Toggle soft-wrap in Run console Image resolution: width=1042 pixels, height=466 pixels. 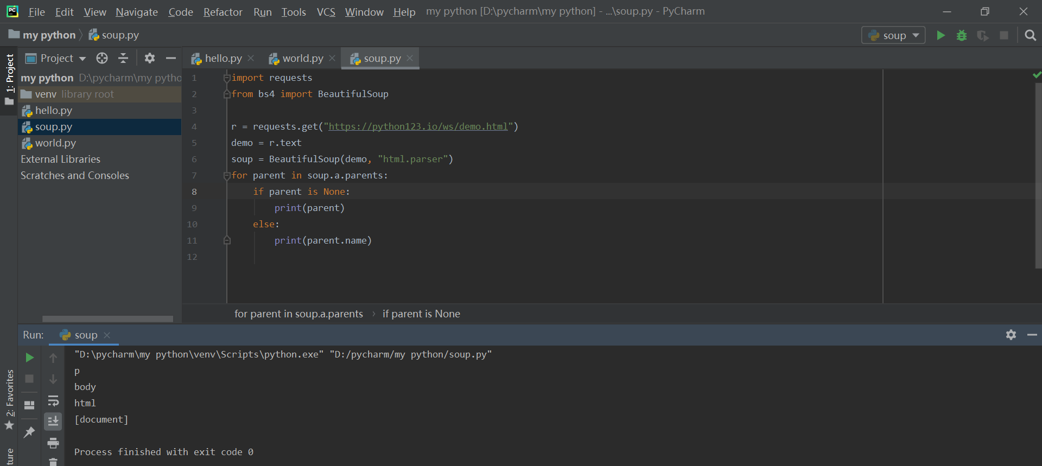tap(53, 400)
